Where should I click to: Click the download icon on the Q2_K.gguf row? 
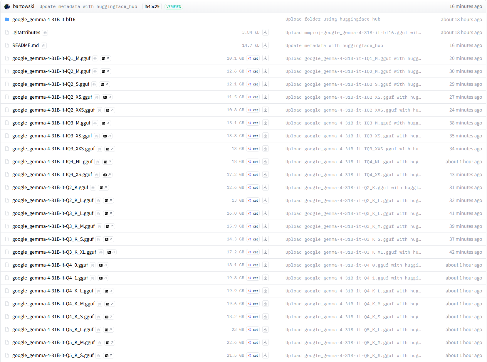pos(265,187)
